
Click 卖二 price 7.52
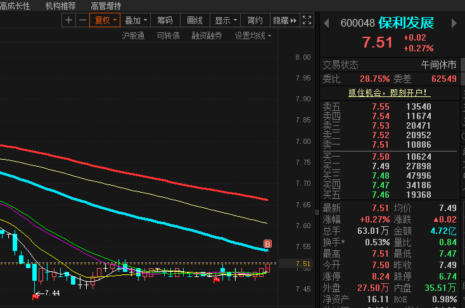381,135
